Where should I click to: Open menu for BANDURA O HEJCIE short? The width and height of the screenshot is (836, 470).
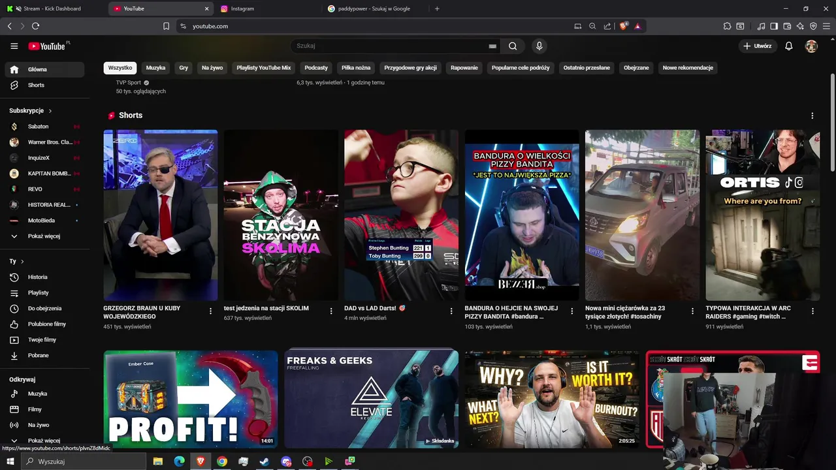(572, 311)
